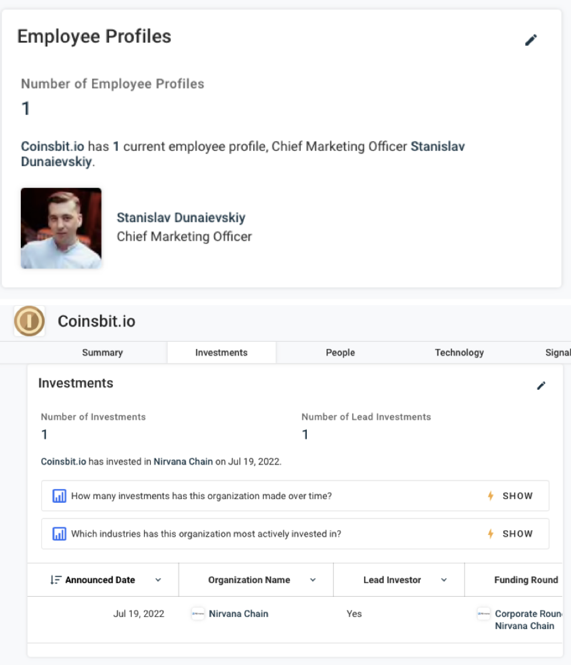Open Nirvana Chain link in table row

click(239, 614)
